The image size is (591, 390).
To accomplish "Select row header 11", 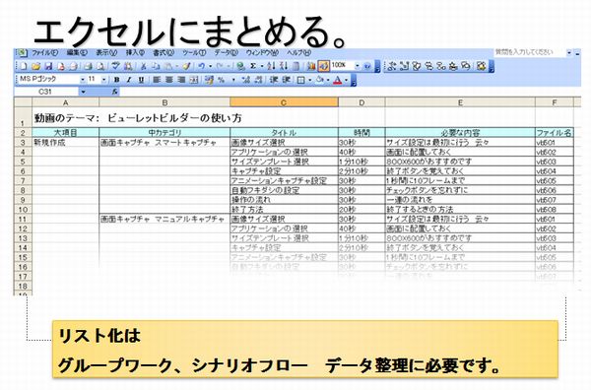I will [23, 219].
